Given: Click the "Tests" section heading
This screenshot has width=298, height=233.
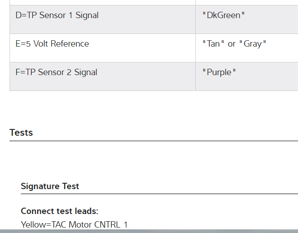Looking at the screenshot, I should (21, 133).
